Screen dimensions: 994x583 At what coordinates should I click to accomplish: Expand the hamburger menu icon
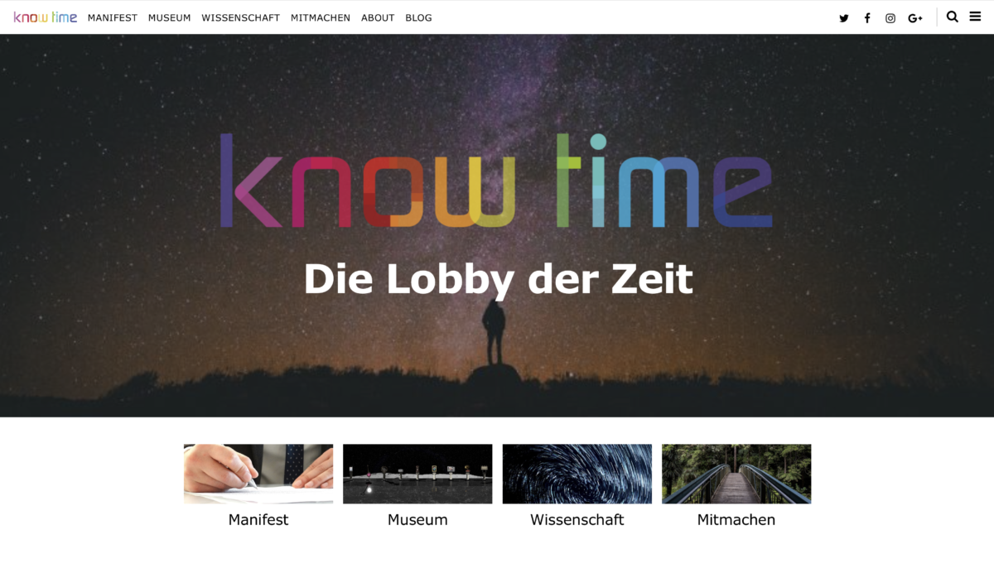click(976, 17)
